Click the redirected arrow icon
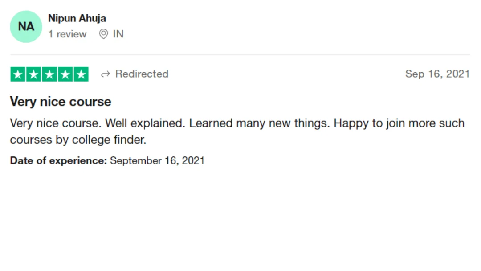 [106, 74]
